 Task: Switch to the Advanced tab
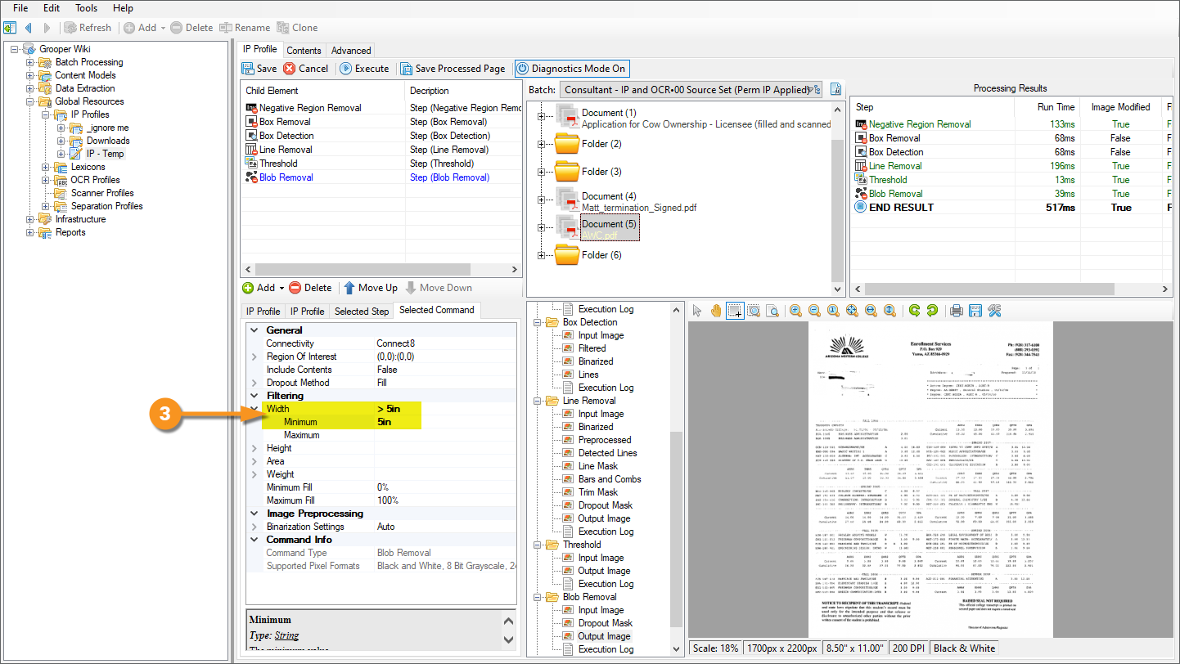coord(351,51)
